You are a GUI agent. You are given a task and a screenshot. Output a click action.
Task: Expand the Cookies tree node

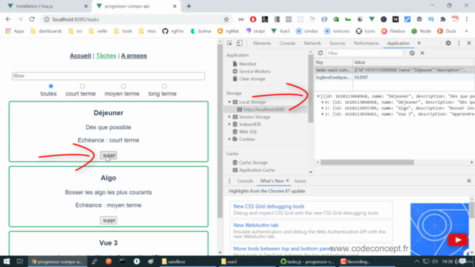click(229, 139)
